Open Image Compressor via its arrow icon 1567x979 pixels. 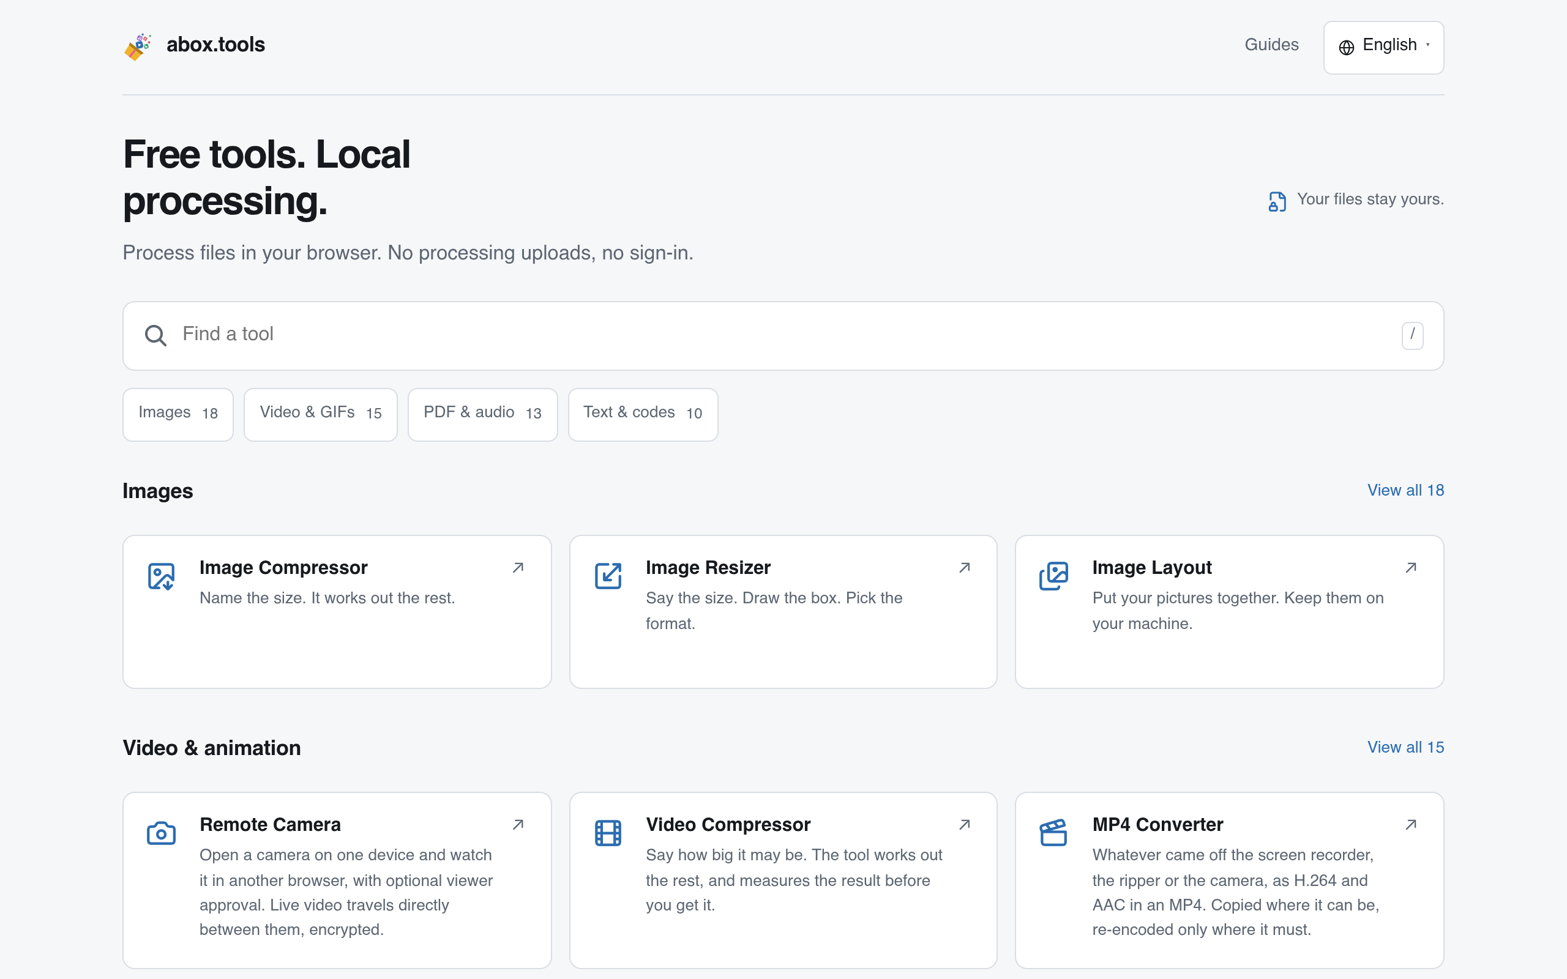[518, 568]
